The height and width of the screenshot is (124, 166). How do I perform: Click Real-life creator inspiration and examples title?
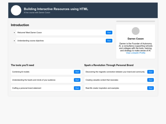click(102, 88)
